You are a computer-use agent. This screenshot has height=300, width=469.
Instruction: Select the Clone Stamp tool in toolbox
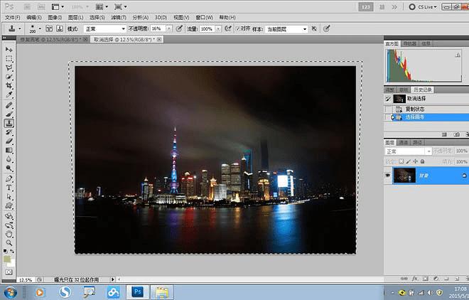(x=9, y=123)
